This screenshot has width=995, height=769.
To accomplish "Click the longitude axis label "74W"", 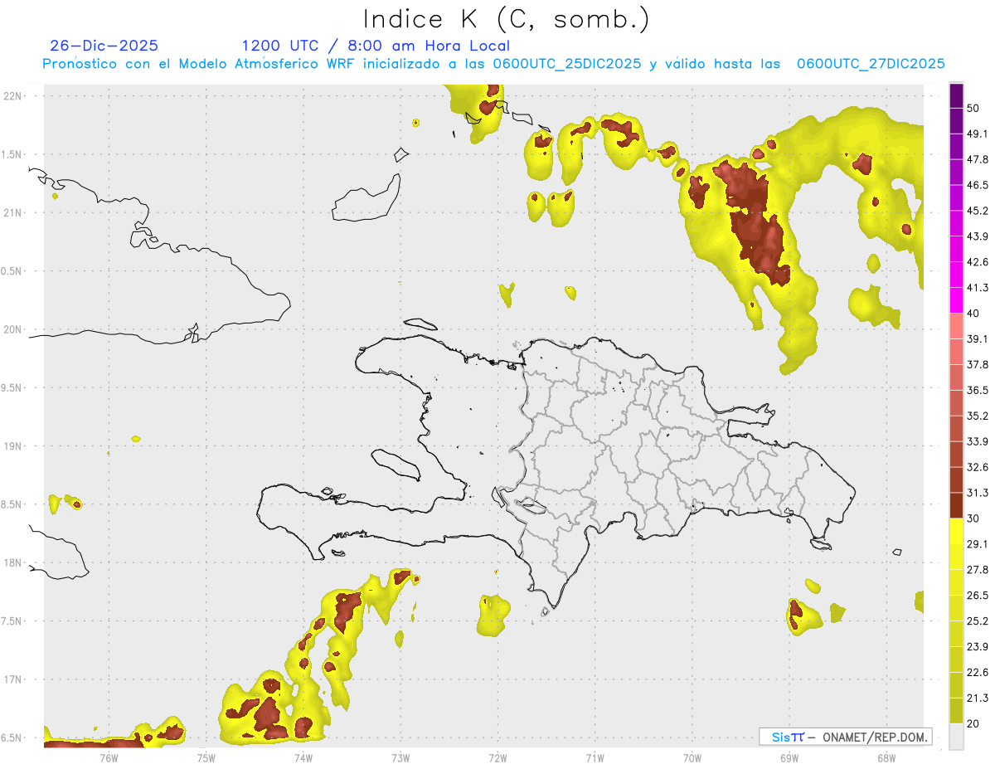I will coord(303,757).
